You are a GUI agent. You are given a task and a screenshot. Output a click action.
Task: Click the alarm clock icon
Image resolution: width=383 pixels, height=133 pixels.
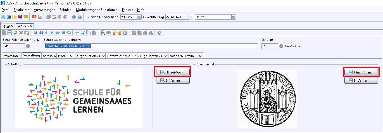coord(125,33)
